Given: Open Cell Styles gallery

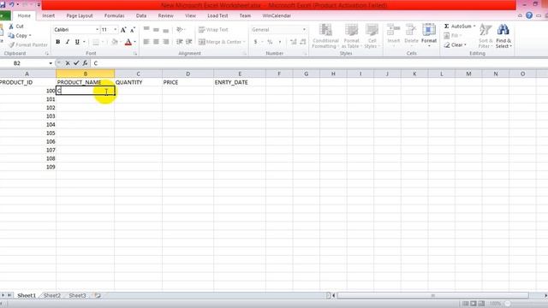Looking at the screenshot, I should coord(372,36).
